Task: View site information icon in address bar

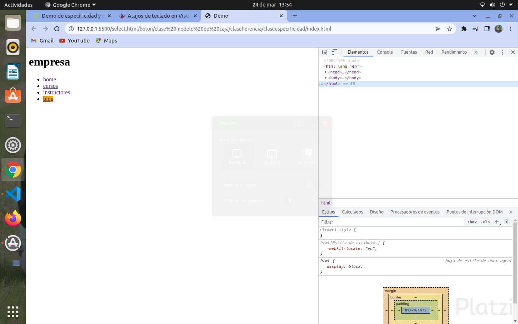Action: pyautogui.click(x=71, y=29)
